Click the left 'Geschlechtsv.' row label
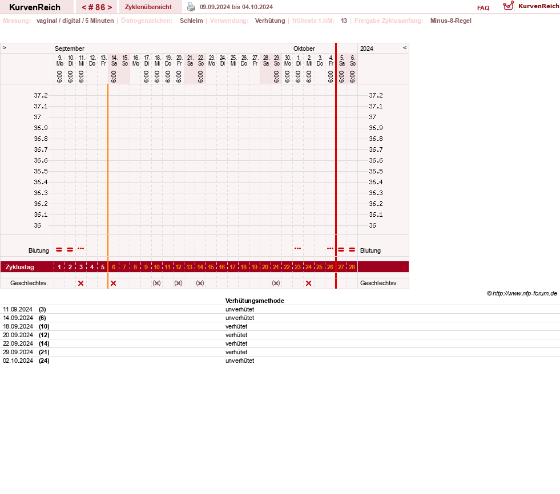Viewport: 560px width, 494px height. click(x=29, y=283)
